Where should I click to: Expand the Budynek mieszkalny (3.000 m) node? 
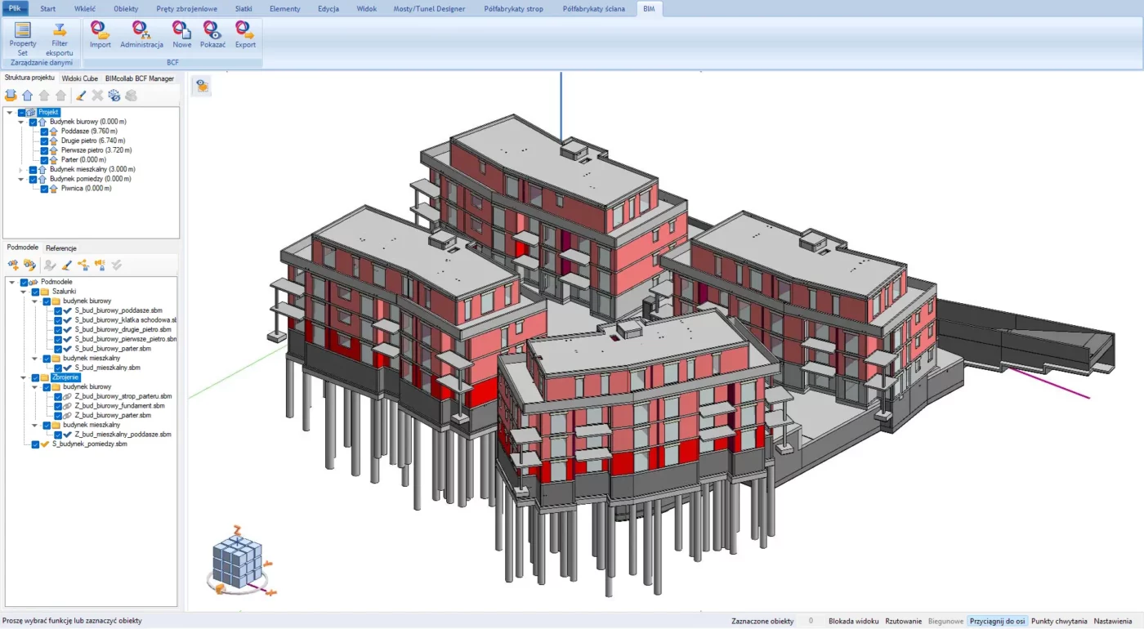click(21, 170)
